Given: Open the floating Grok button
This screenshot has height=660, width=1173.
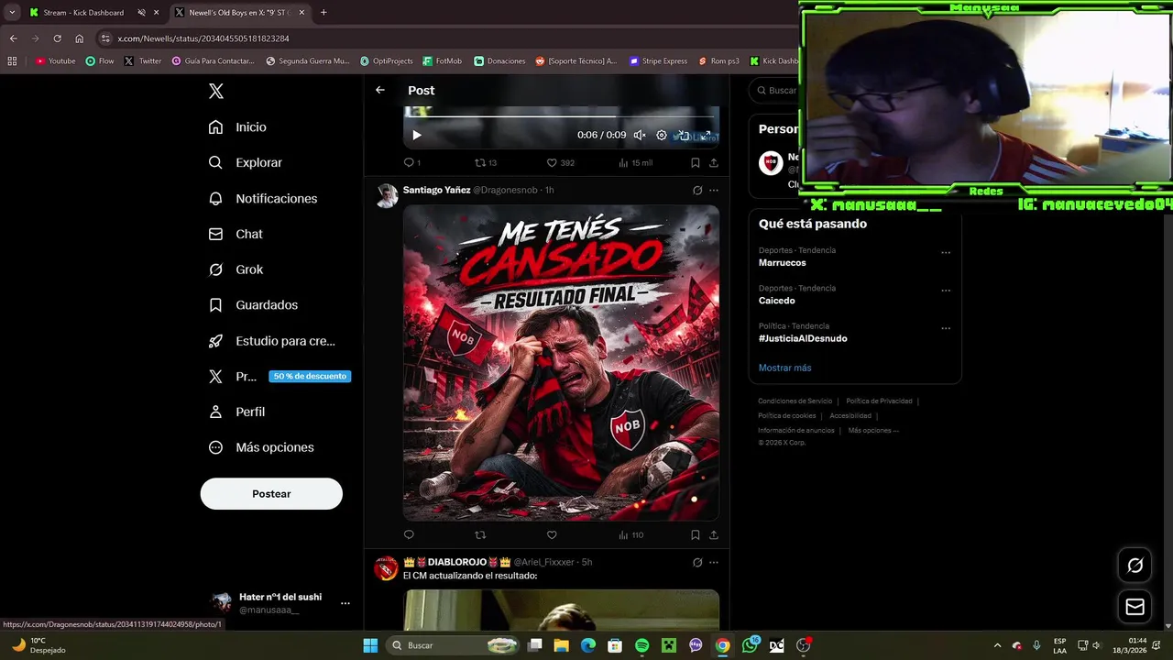Looking at the screenshot, I should (1135, 566).
